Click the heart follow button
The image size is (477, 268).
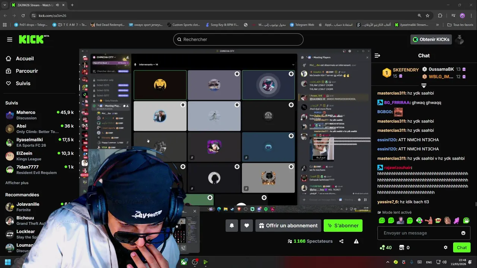coord(247,226)
